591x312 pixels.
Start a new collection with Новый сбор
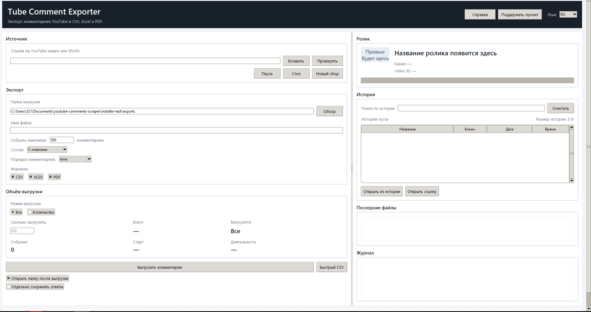point(327,74)
